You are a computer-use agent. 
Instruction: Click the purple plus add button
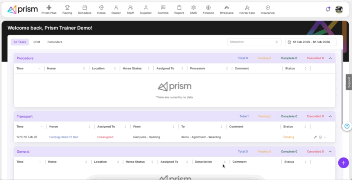[x=343, y=162]
